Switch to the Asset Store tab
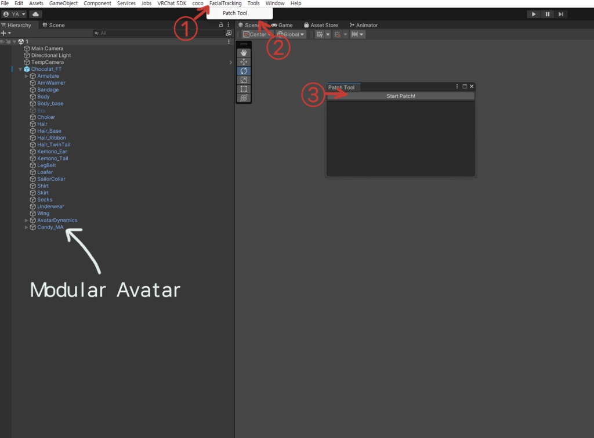Image resolution: width=594 pixels, height=438 pixels. point(321,25)
